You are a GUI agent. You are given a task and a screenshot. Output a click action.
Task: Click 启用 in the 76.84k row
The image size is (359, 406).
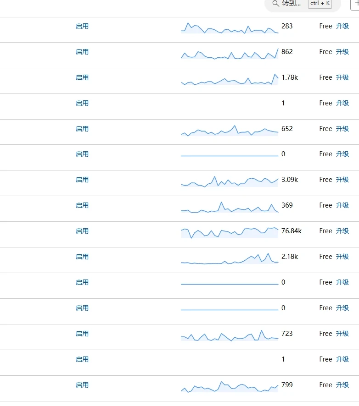tap(82, 231)
